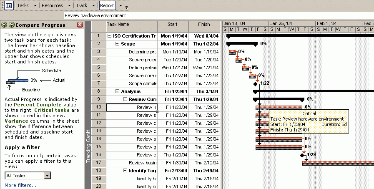Screen dimensions: 374x189
Task: Select the Define prelimi task cell
Action: click(x=132, y=68)
